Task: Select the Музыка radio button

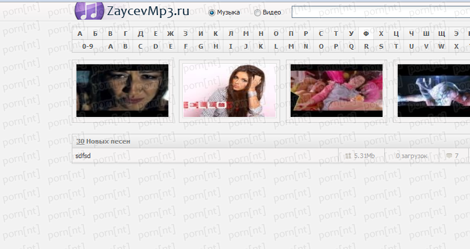Action: (212, 13)
